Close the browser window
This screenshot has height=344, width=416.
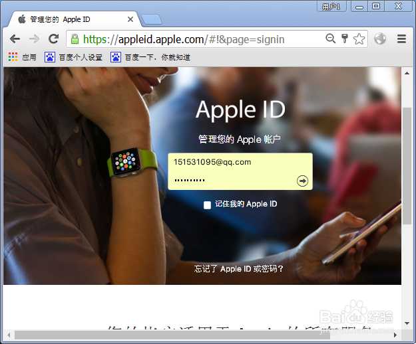click(398, 6)
